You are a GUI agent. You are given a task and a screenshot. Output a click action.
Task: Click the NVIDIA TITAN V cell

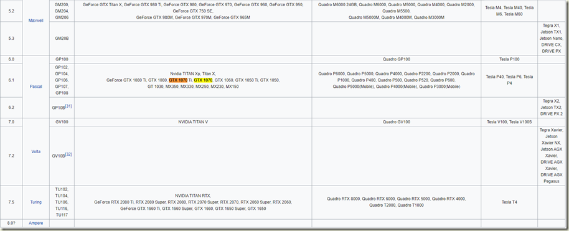point(193,122)
